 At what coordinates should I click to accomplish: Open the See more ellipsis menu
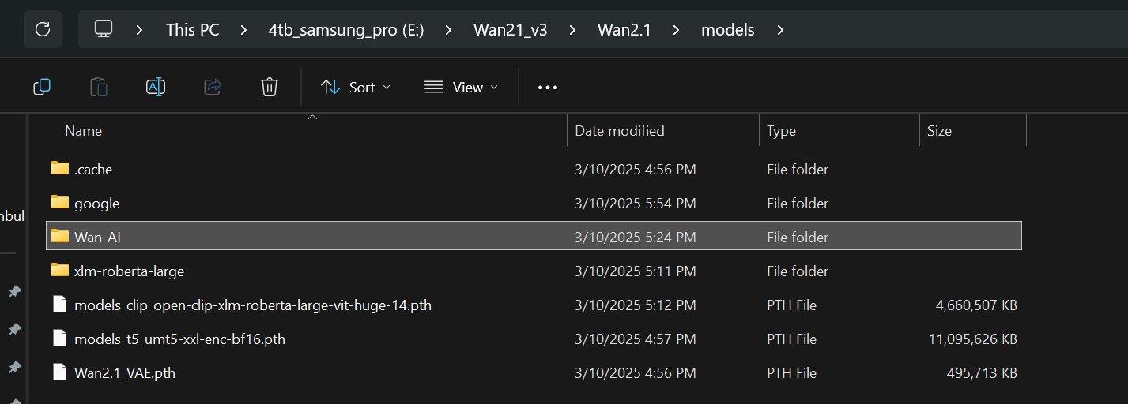548,88
